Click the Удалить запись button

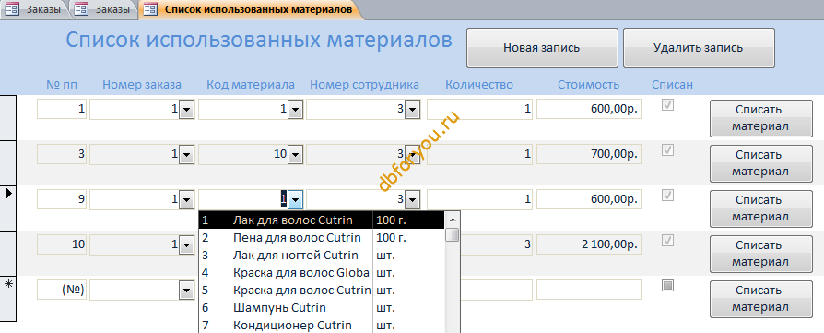(699, 48)
